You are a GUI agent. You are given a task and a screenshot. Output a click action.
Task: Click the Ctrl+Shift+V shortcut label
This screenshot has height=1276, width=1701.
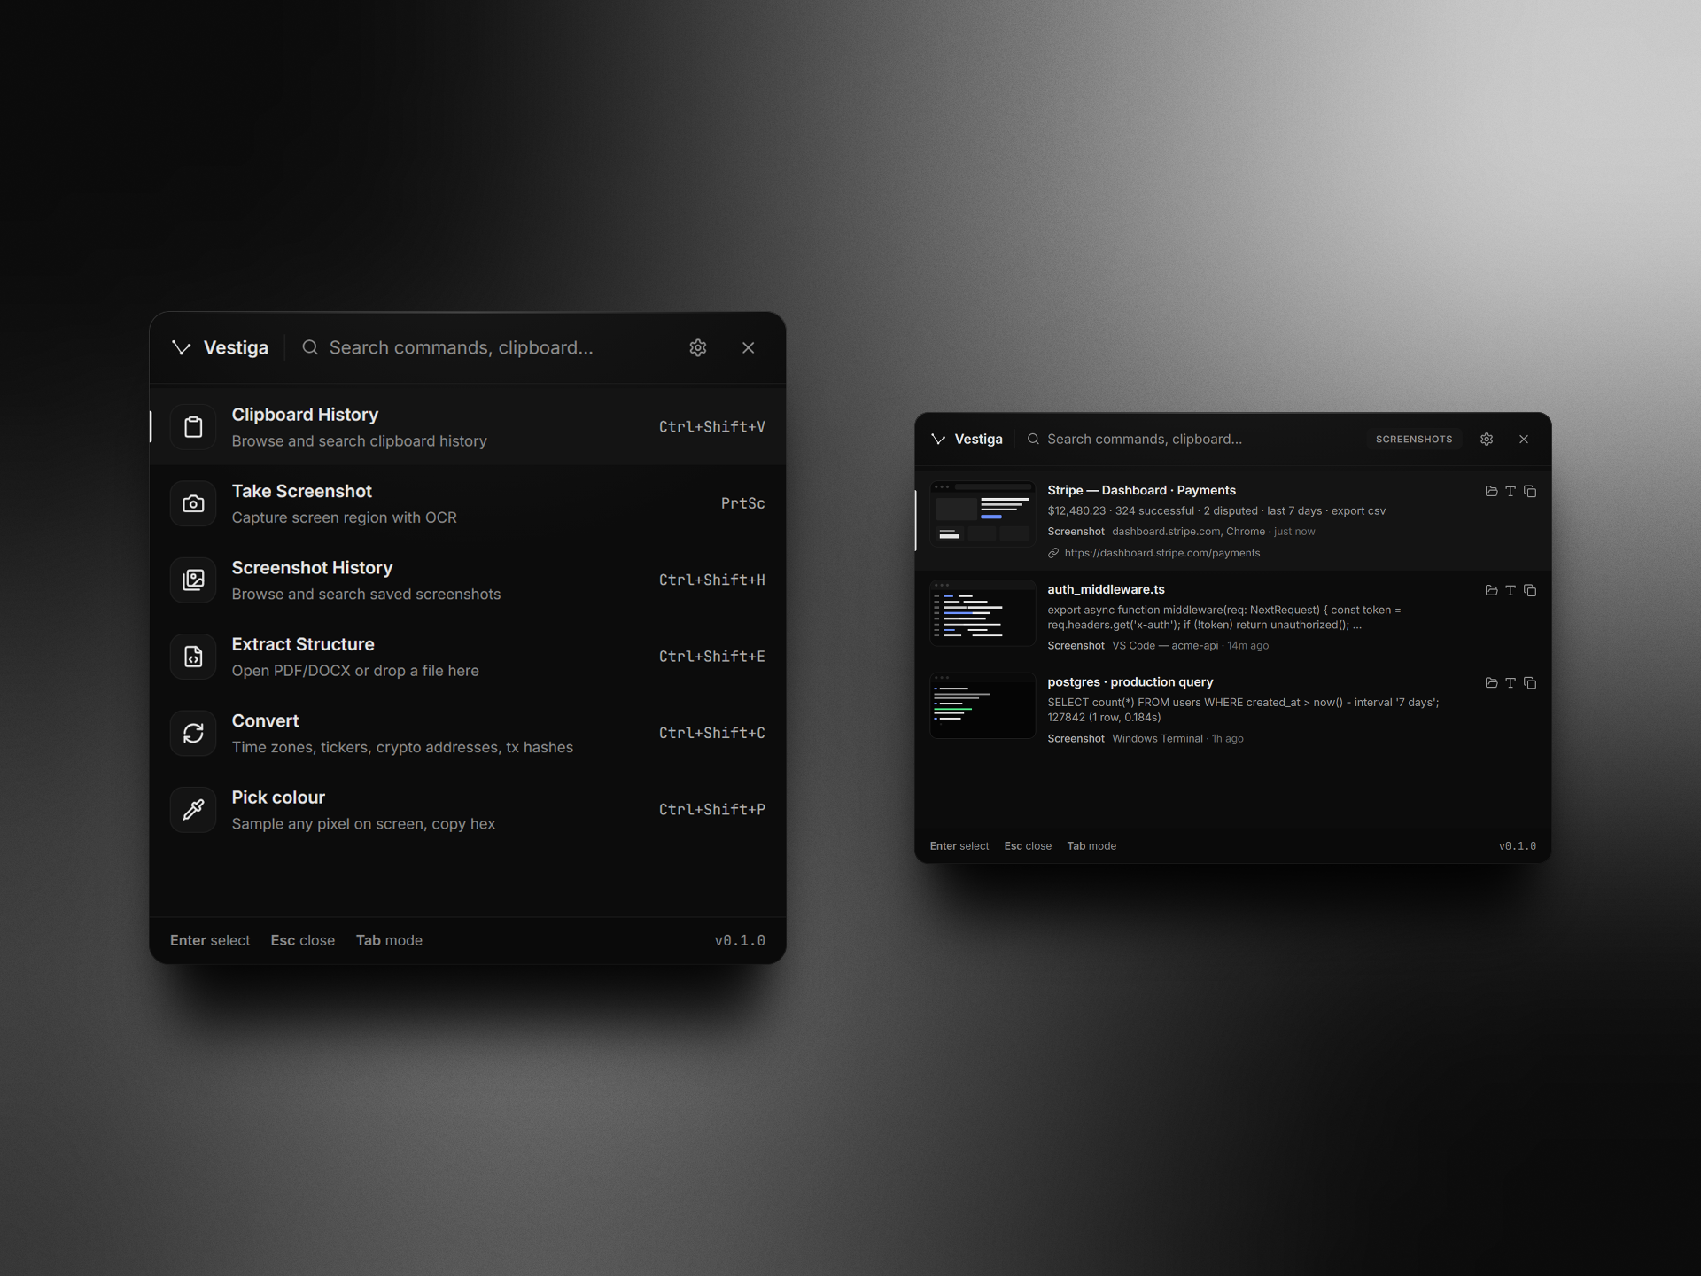click(711, 427)
